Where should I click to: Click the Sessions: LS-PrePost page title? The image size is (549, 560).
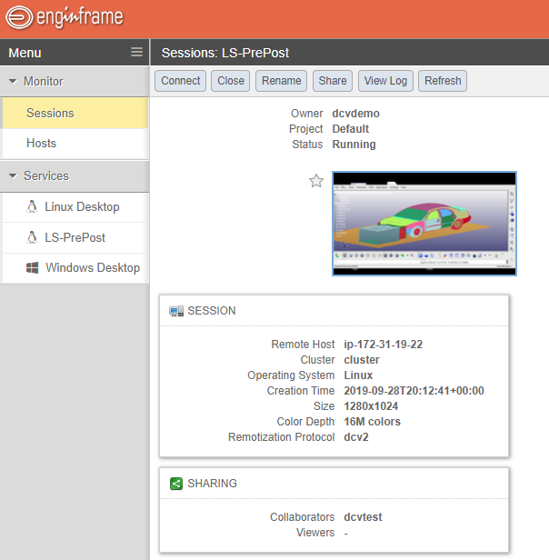[x=225, y=53]
